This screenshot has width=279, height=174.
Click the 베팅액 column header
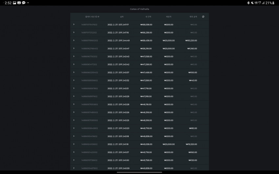pyautogui.click(x=168, y=17)
